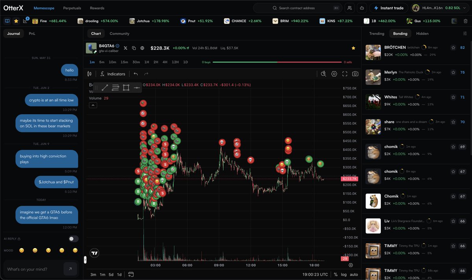472x280 pixels.
Task: Toggle auto scale on chart
Action: pyautogui.click(x=354, y=275)
